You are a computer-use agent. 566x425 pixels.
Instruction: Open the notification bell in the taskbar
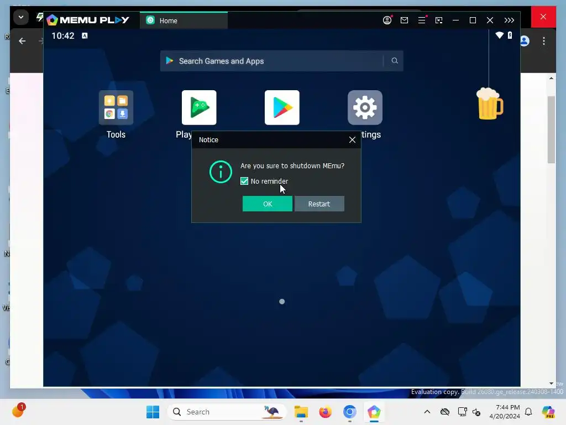point(528,412)
